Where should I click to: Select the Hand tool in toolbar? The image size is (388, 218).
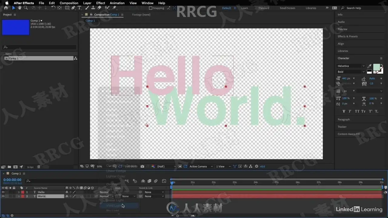tap(20, 8)
